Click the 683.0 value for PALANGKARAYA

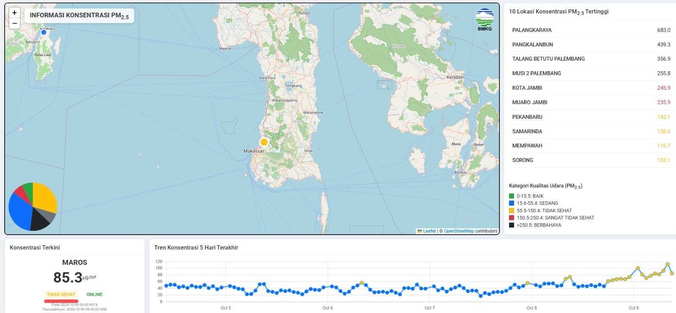point(664,30)
